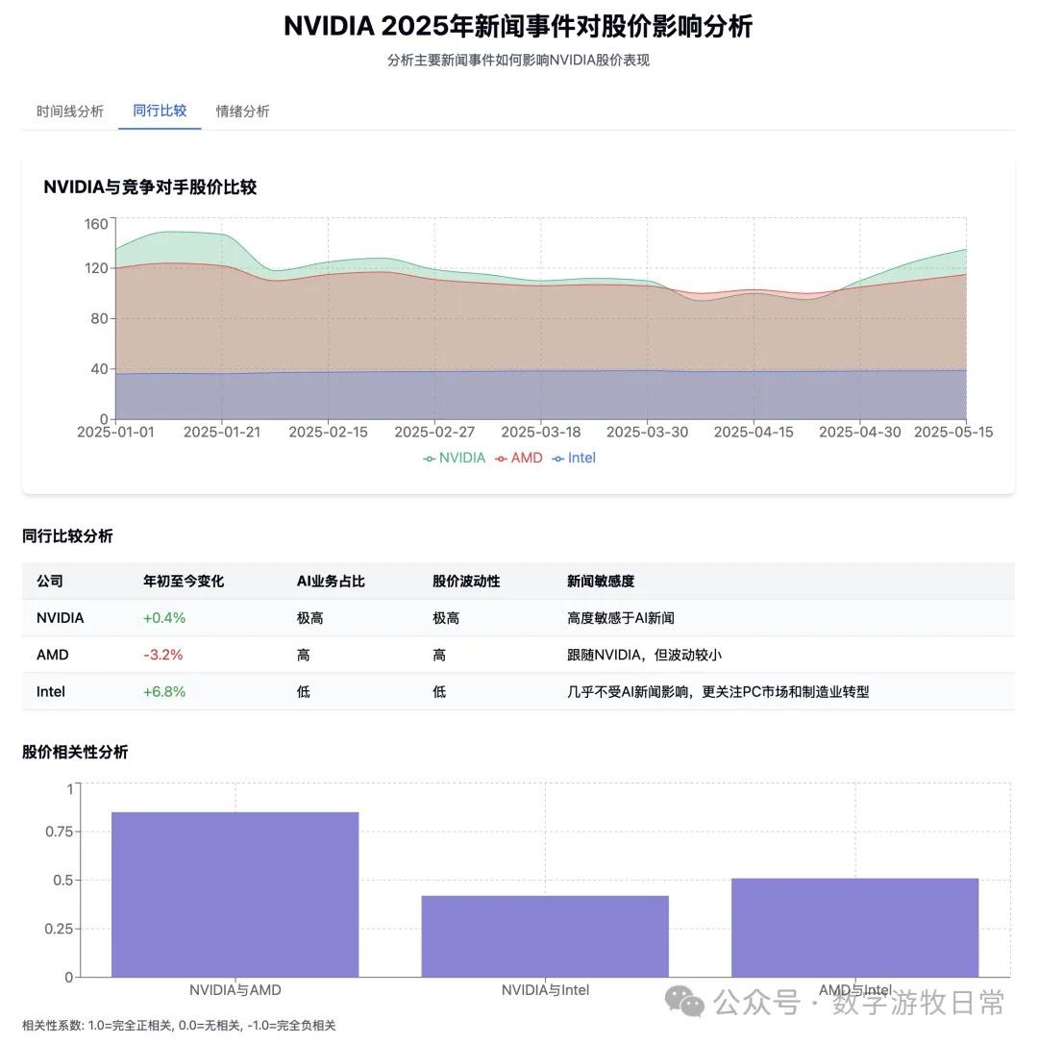This screenshot has width=1038, height=1044.
Task: Switch to the 时间线分析 tab
Action: [x=70, y=111]
